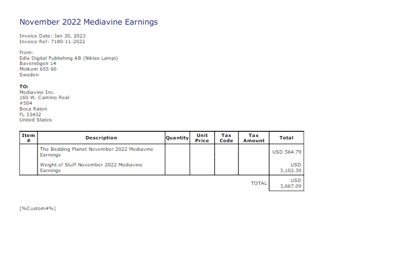
Task: Click the 'From:' label
Action: pyautogui.click(x=26, y=52)
